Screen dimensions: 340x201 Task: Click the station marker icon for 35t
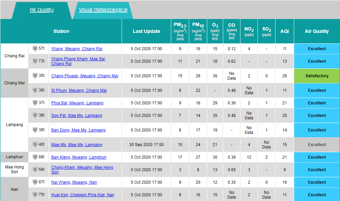35,76
